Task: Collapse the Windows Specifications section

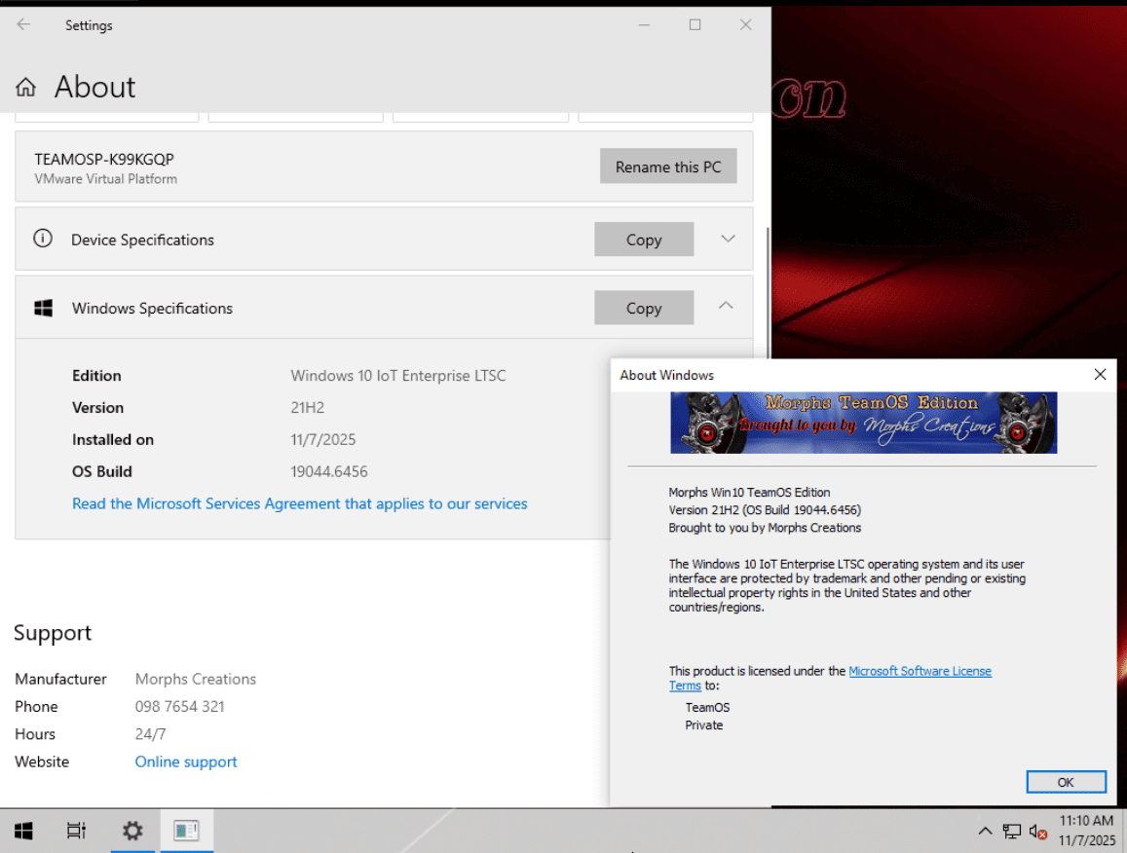Action: pos(726,307)
